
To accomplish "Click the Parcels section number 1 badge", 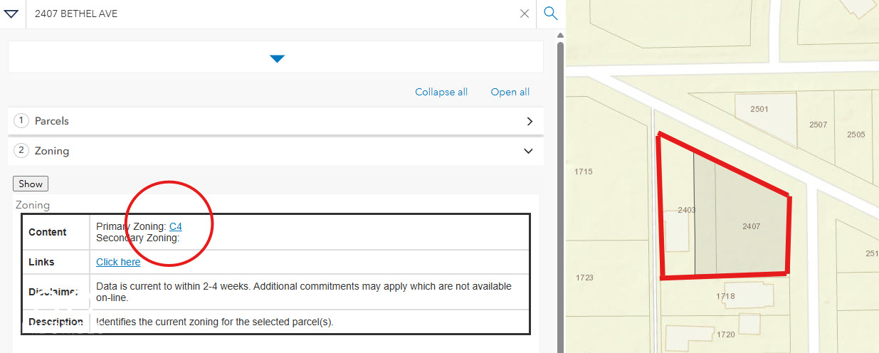I will [x=21, y=121].
